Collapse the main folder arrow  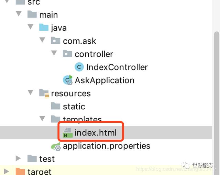pyautogui.click(x=19, y=15)
